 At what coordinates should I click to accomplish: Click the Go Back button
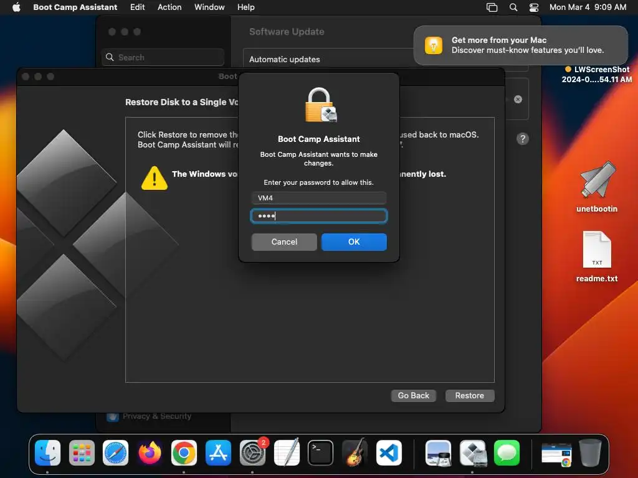pyautogui.click(x=414, y=395)
